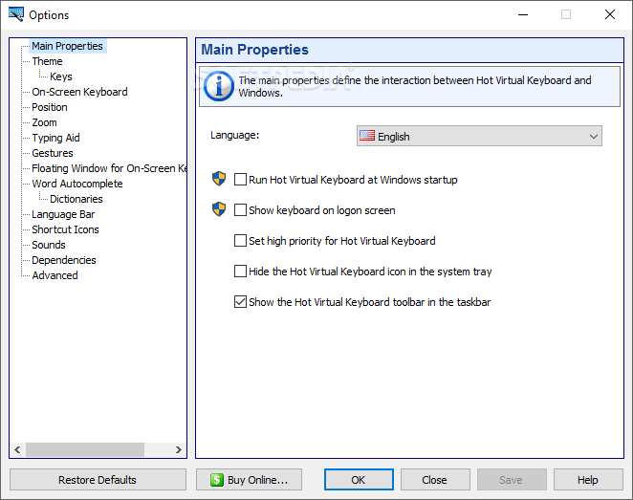Click the blue information icon
Screen dimensions: 633x500
218,86
